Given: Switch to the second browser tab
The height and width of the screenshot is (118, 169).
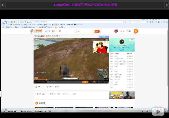Looking at the screenshot, I should 29,27.
